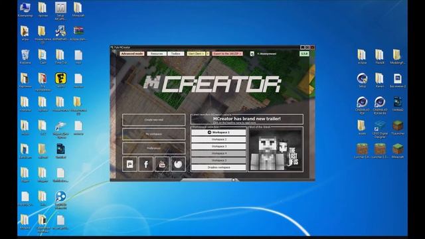Open MCreator Preferences button

tap(153, 148)
